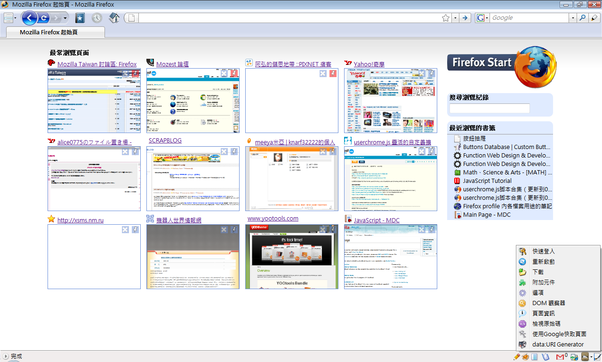This screenshot has width=602, height=362.
Task: Open the JavaScript - MDC link
Action: [376, 220]
